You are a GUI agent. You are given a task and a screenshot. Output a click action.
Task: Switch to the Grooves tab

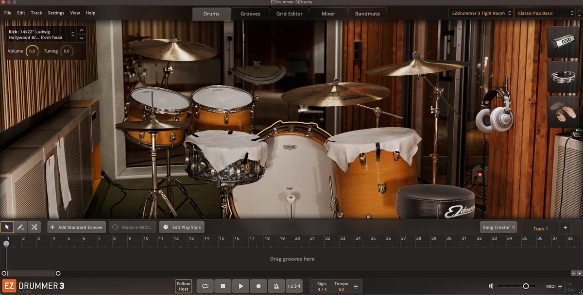click(250, 14)
